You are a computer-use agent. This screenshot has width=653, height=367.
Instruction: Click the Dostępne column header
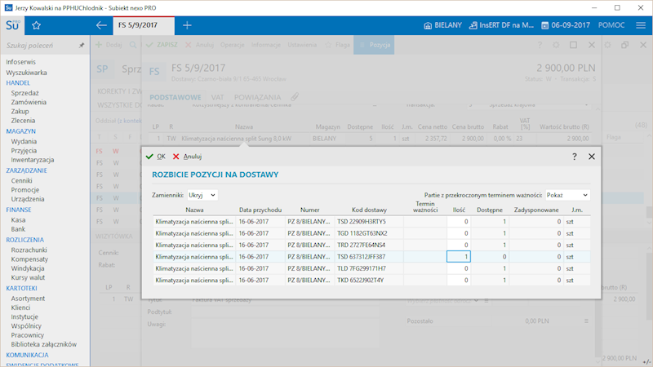click(x=489, y=210)
